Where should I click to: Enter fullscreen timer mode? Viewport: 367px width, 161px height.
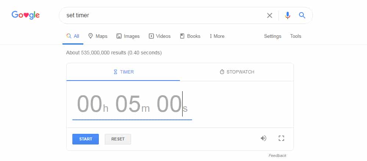click(281, 138)
